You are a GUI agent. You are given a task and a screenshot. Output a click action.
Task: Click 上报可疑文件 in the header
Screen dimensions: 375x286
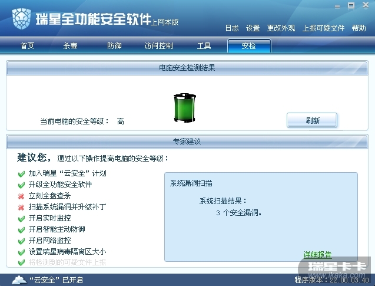323,28
